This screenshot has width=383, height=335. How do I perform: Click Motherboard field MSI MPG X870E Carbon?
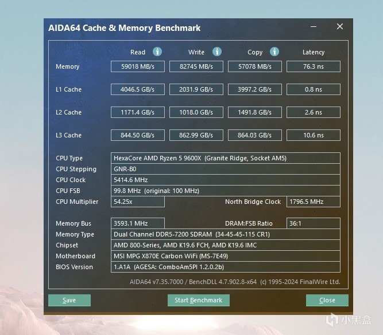coord(226,256)
